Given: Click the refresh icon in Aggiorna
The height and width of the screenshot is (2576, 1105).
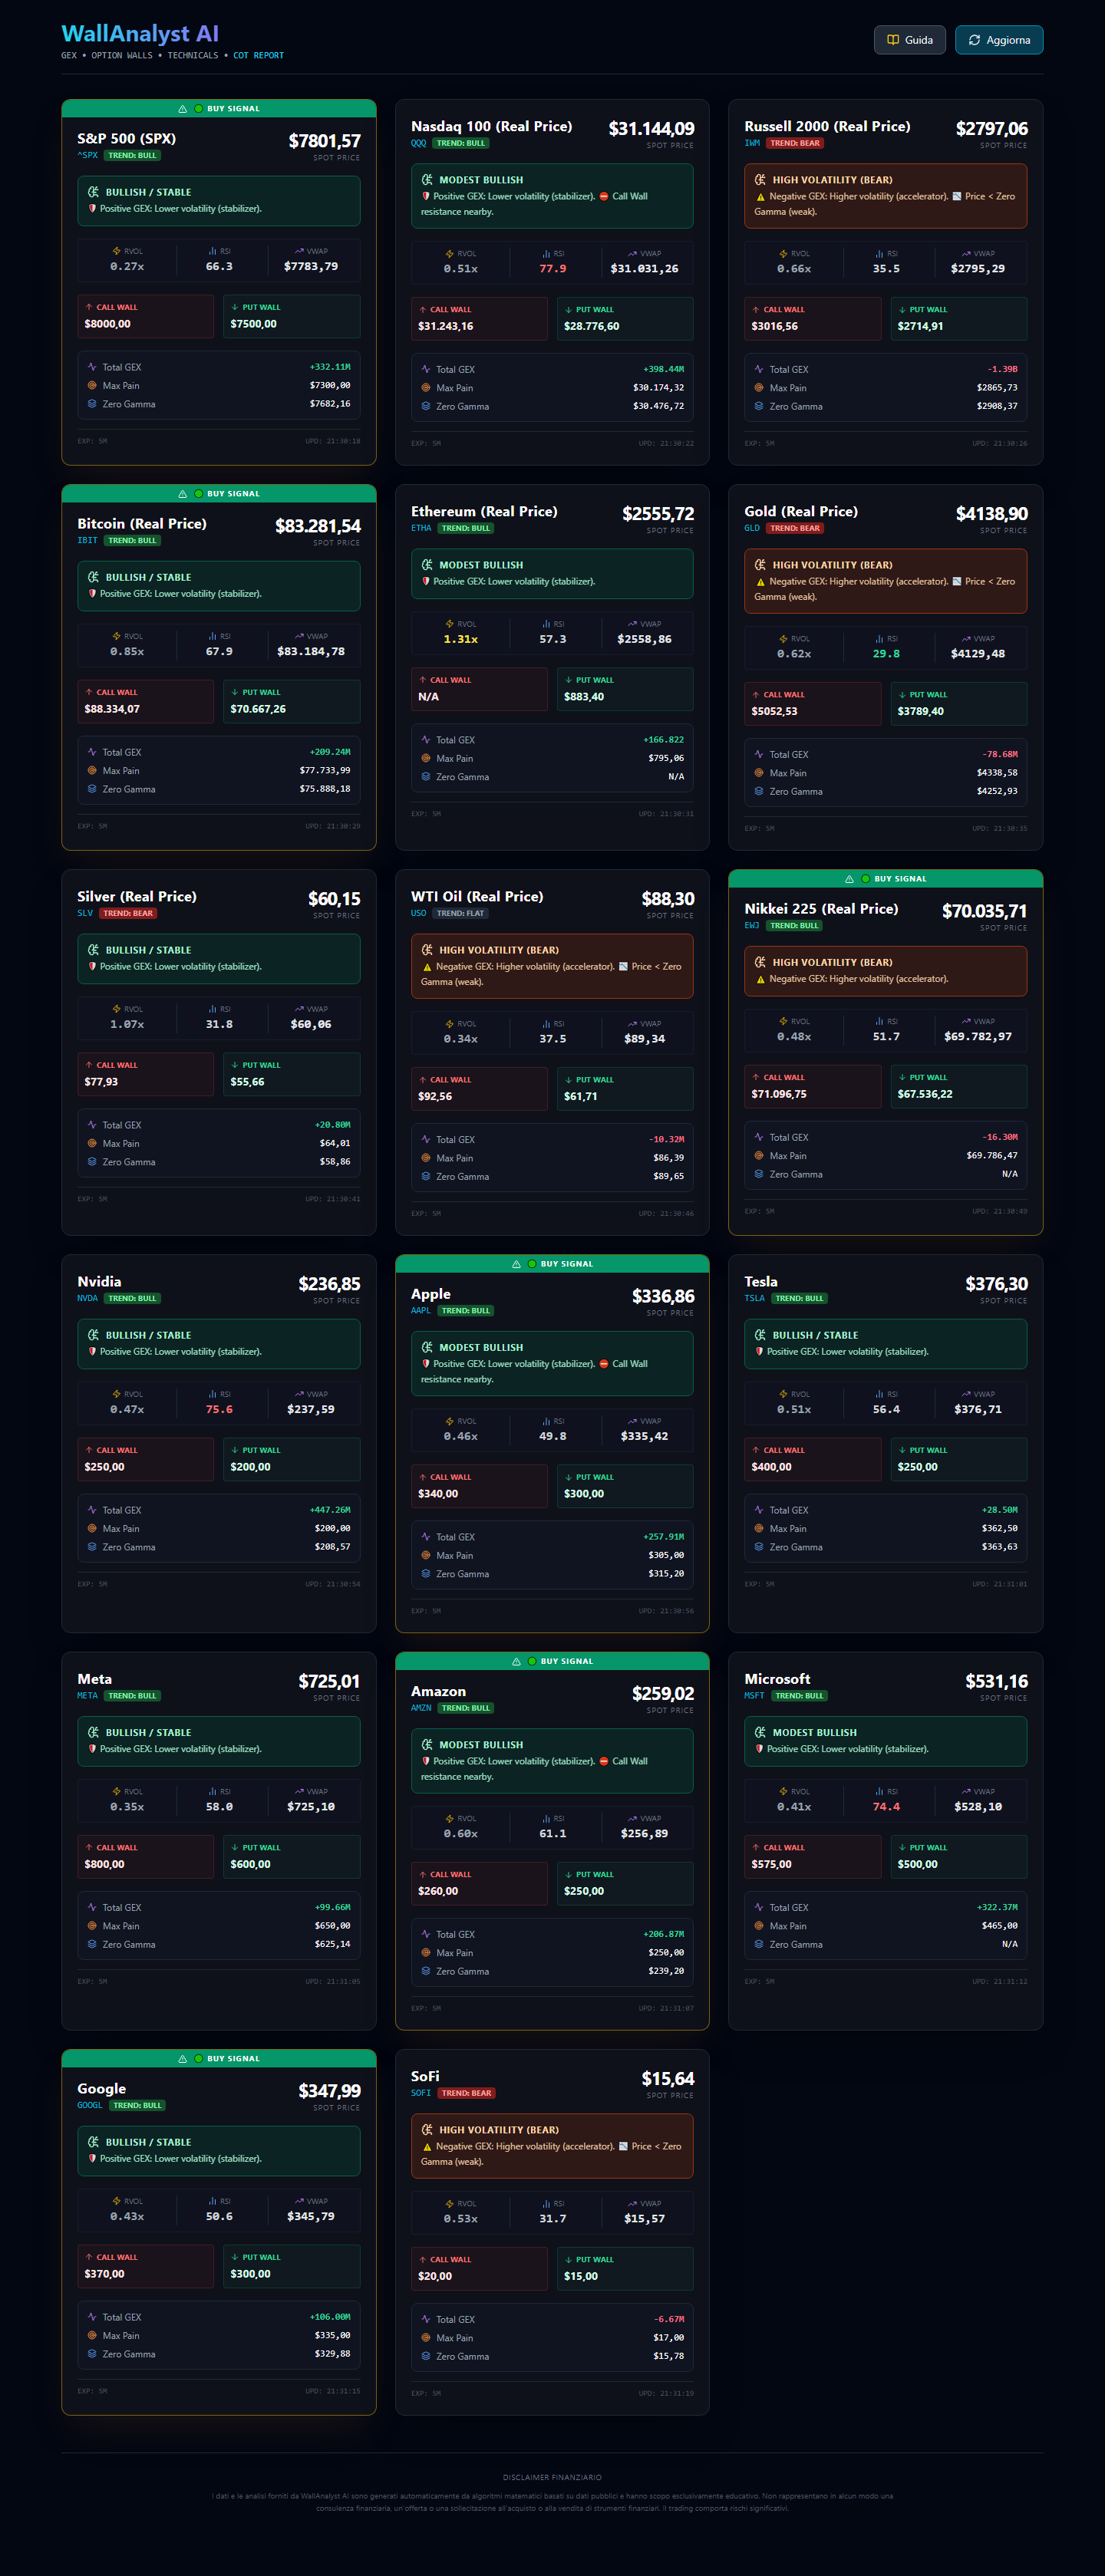Looking at the screenshot, I should pyautogui.click(x=974, y=40).
